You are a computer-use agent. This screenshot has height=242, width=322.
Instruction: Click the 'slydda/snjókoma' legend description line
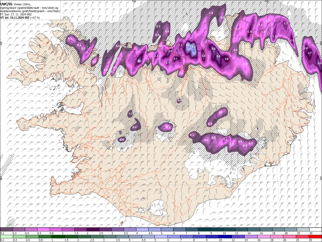[x=30, y=11]
